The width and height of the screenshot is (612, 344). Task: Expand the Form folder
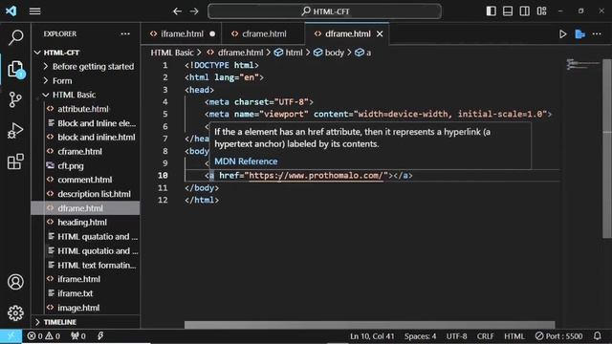(62, 80)
